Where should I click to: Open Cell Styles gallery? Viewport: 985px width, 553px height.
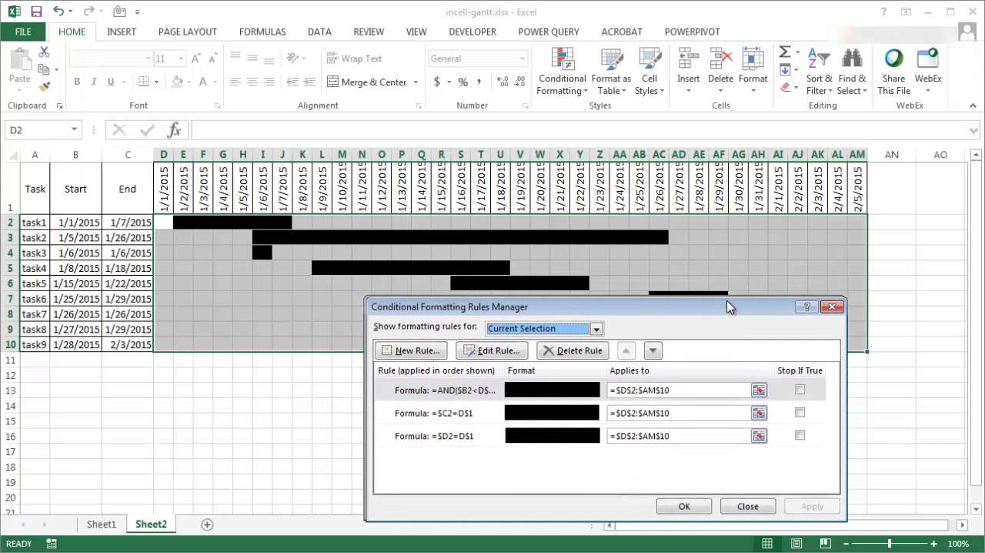click(x=649, y=72)
